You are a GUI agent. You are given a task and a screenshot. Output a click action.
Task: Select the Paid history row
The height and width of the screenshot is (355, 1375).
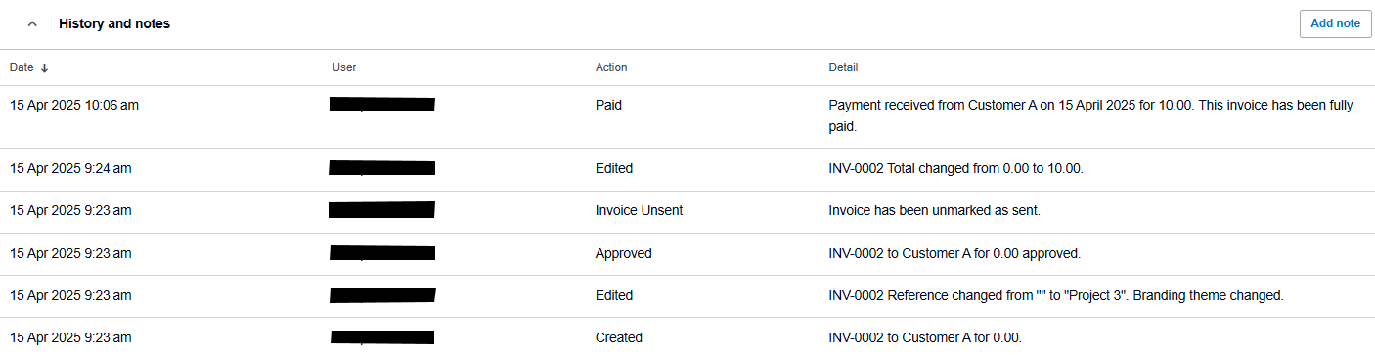click(687, 116)
